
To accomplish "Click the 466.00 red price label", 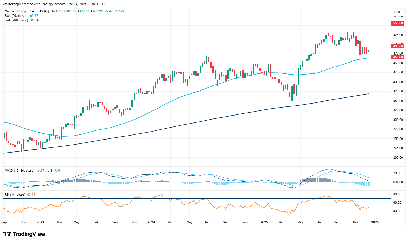I will coord(398,57).
